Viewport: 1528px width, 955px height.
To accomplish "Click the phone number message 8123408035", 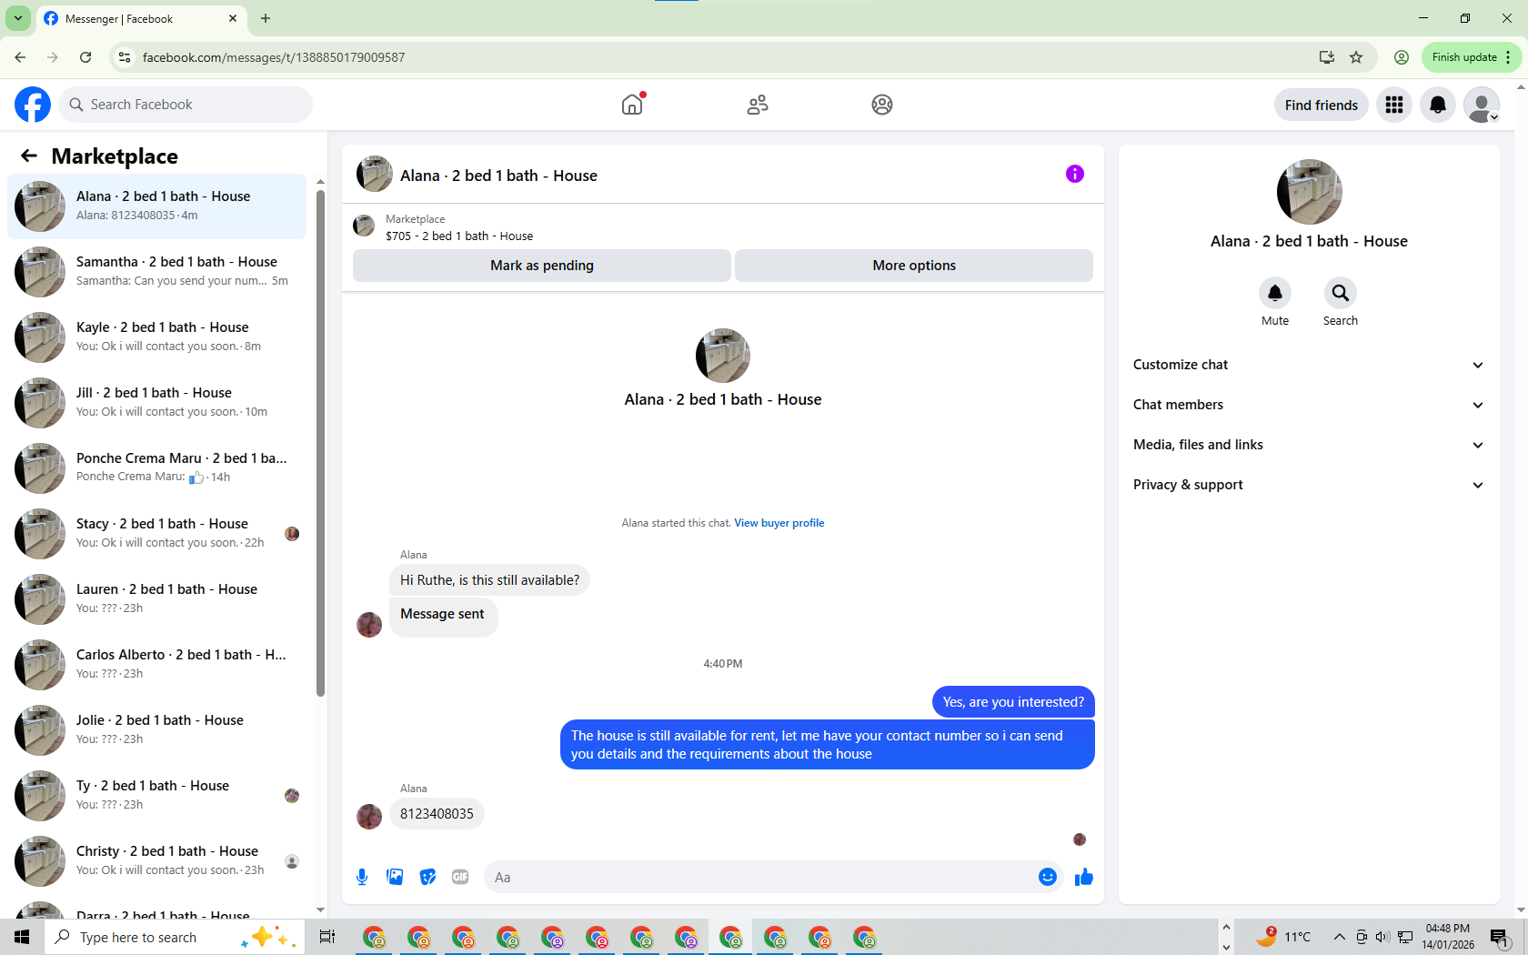I will [437, 814].
